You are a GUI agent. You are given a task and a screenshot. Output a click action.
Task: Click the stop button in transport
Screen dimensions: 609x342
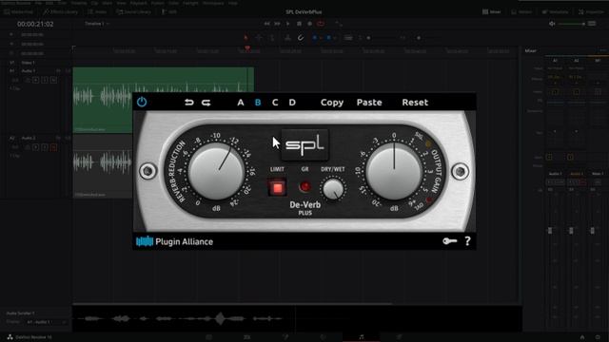click(x=299, y=24)
